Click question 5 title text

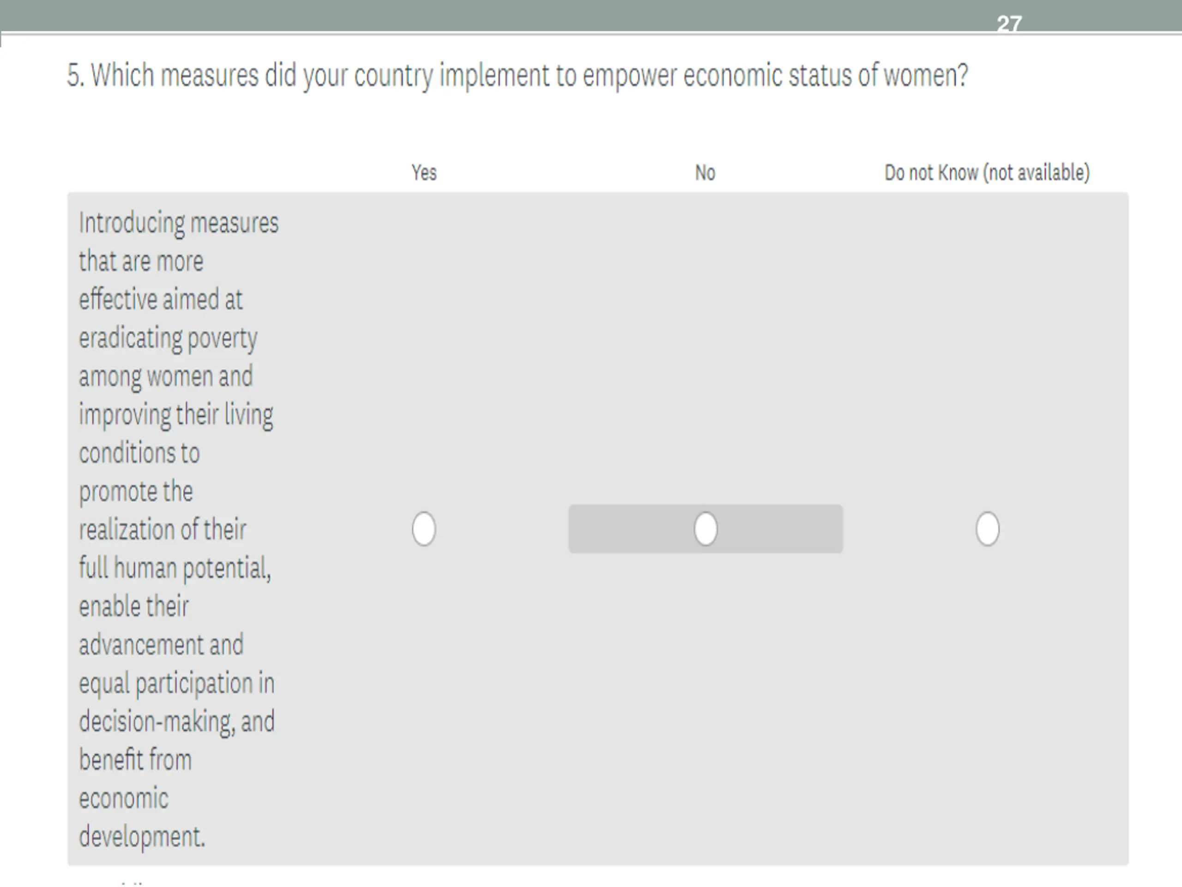coord(517,75)
